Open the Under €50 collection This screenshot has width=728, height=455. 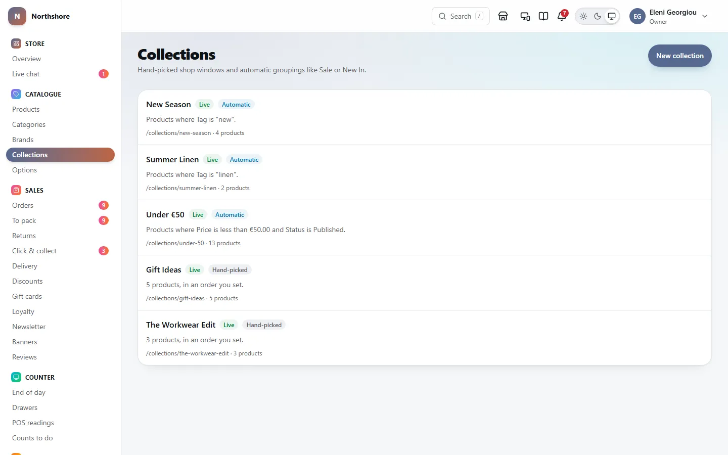(x=425, y=228)
